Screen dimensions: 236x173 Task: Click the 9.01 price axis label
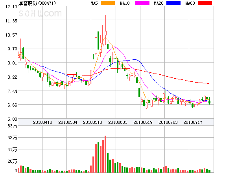coord(12,63)
